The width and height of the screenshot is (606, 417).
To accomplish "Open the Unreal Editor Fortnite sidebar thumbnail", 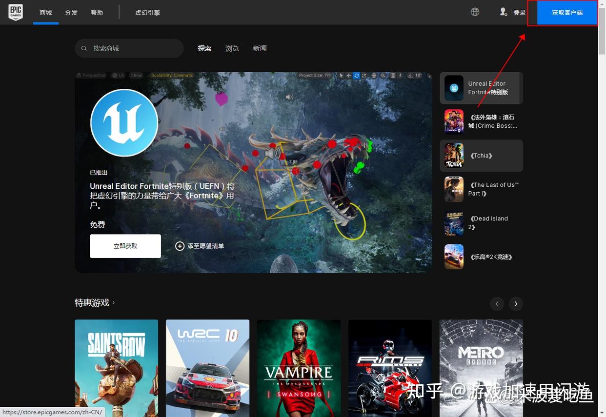I will point(454,88).
